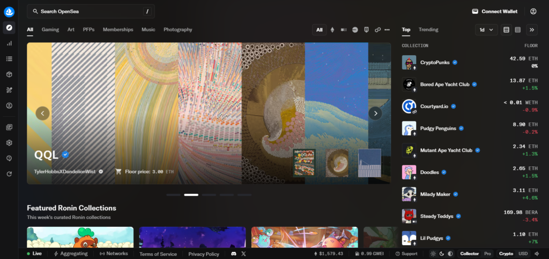Open the Gaming category tab
Viewport: 549px width, 259px height.
tap(50, 30)
